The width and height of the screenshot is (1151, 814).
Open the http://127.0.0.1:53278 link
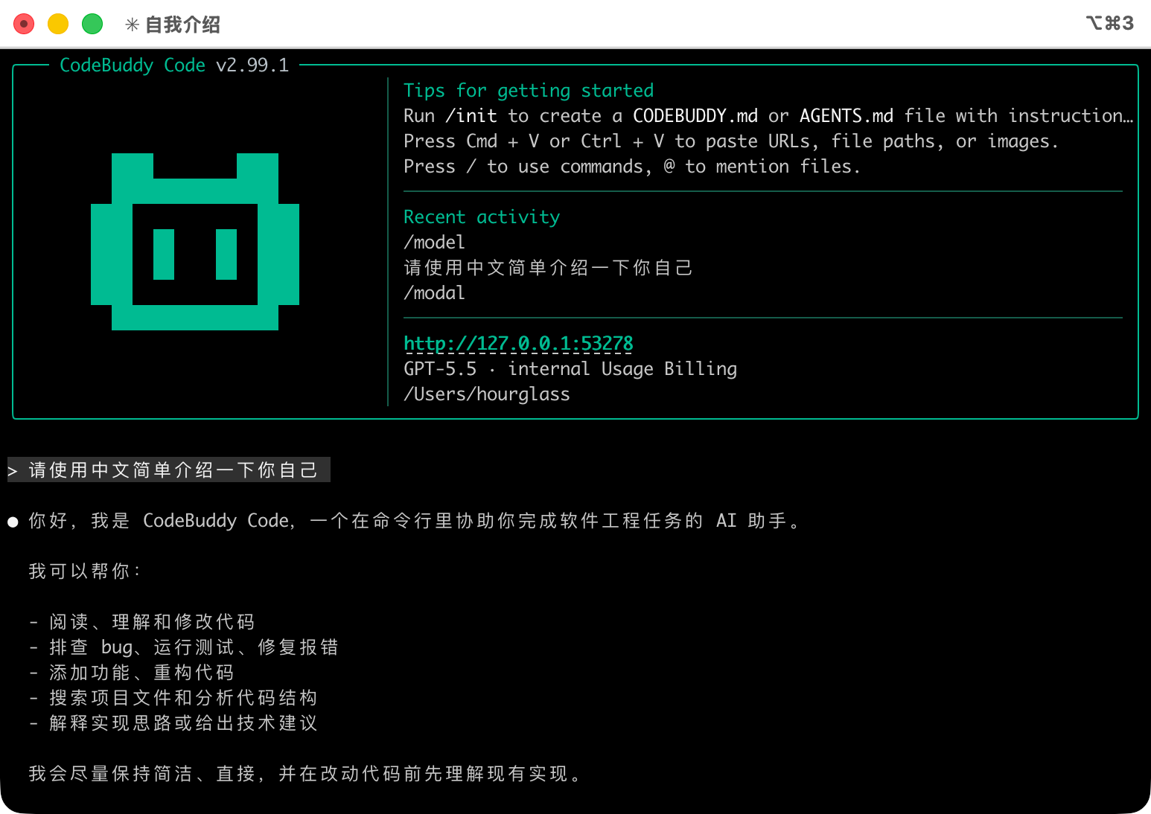518,344
